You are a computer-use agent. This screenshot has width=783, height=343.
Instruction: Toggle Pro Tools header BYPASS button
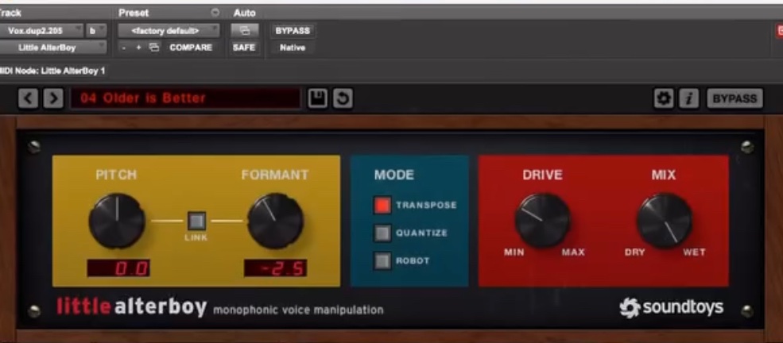(293, 30)
